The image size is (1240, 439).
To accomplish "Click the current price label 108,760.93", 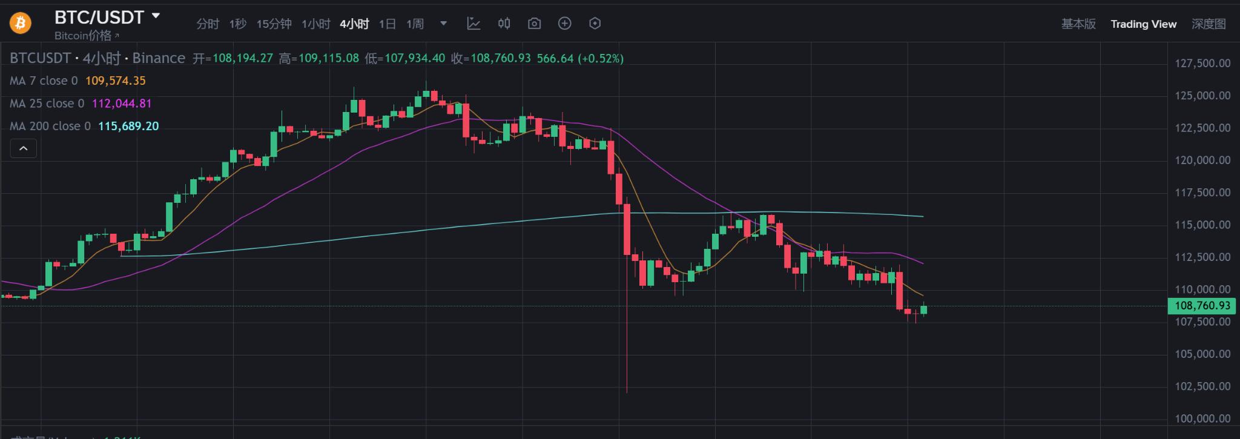I will pyautogui.click(x=1202, y=306).
